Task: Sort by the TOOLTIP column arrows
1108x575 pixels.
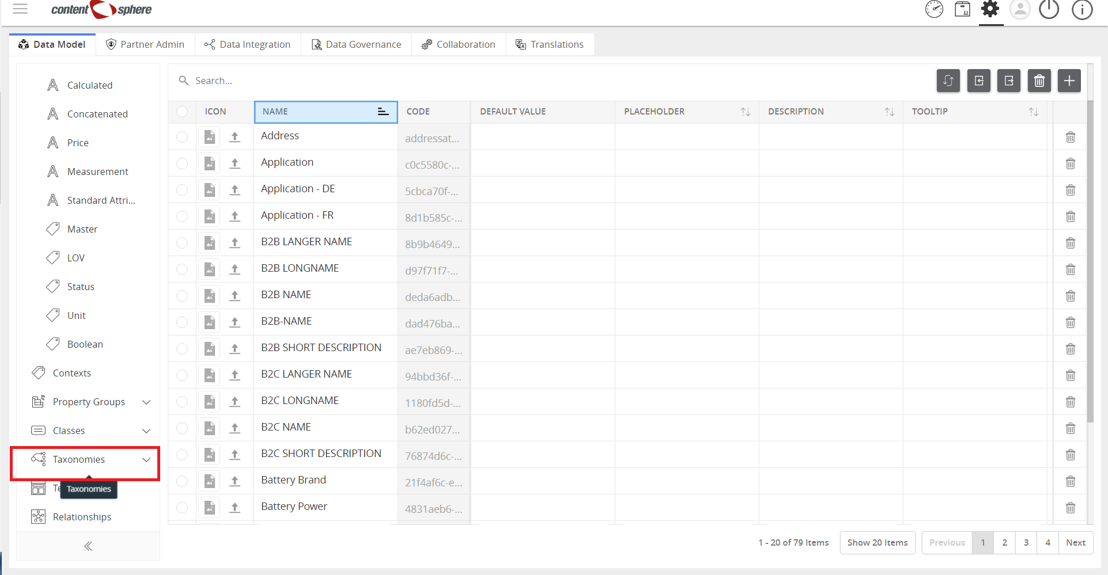Action: pyautogui.click(x=1034, y=112)
